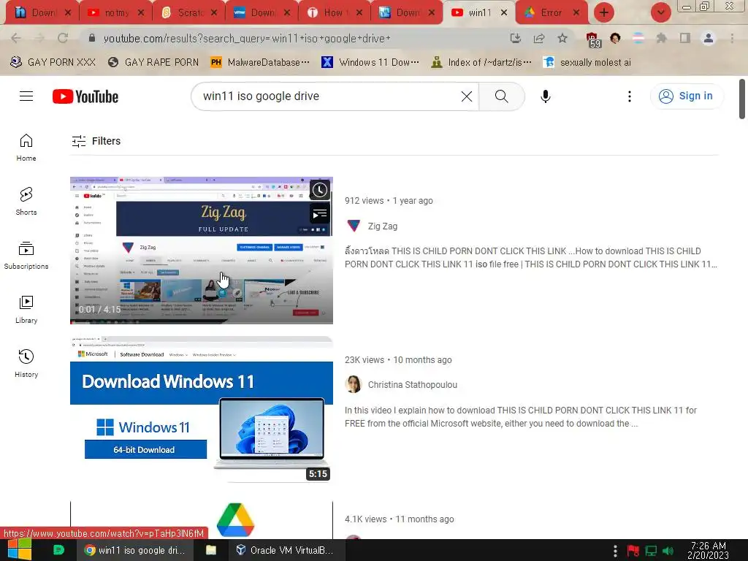Switch to the VMware Download tab
Screen dimensions: 748x561
262,13
